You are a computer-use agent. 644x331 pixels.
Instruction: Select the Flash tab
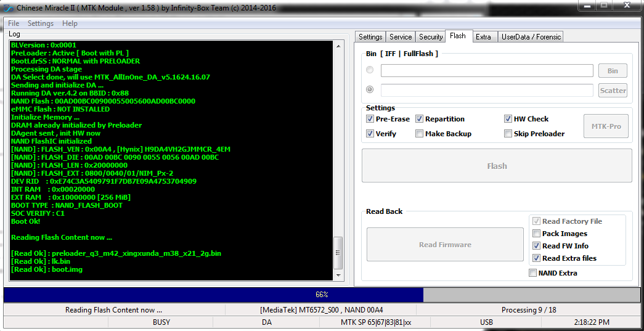[x=457, y=36]
